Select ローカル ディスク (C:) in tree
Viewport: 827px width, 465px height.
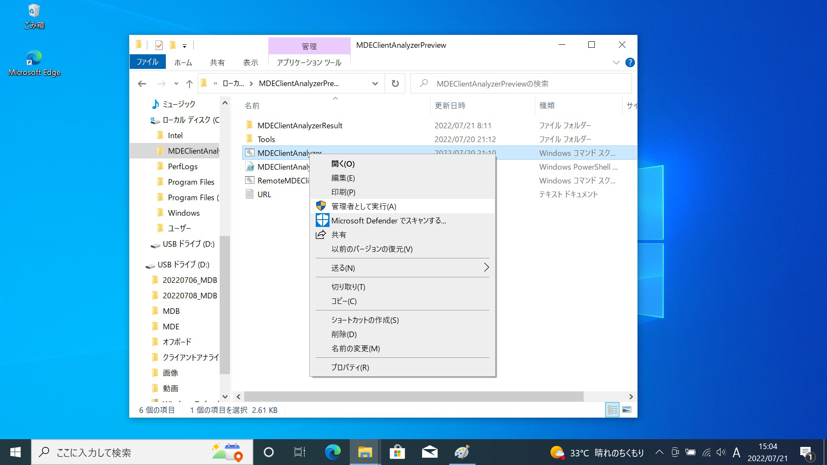pos(191,120)
